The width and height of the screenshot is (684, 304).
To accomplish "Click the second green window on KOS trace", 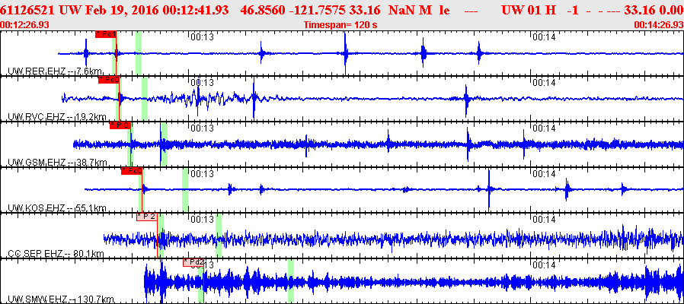I will click(x=185, y=190).
